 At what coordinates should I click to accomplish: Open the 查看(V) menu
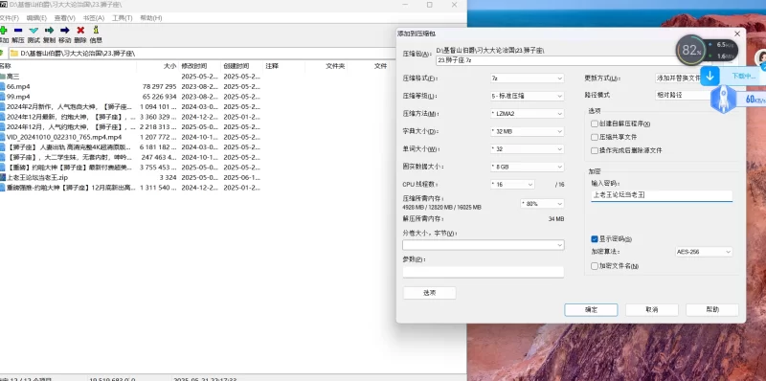pyautogui.click(x=64, y=18)
